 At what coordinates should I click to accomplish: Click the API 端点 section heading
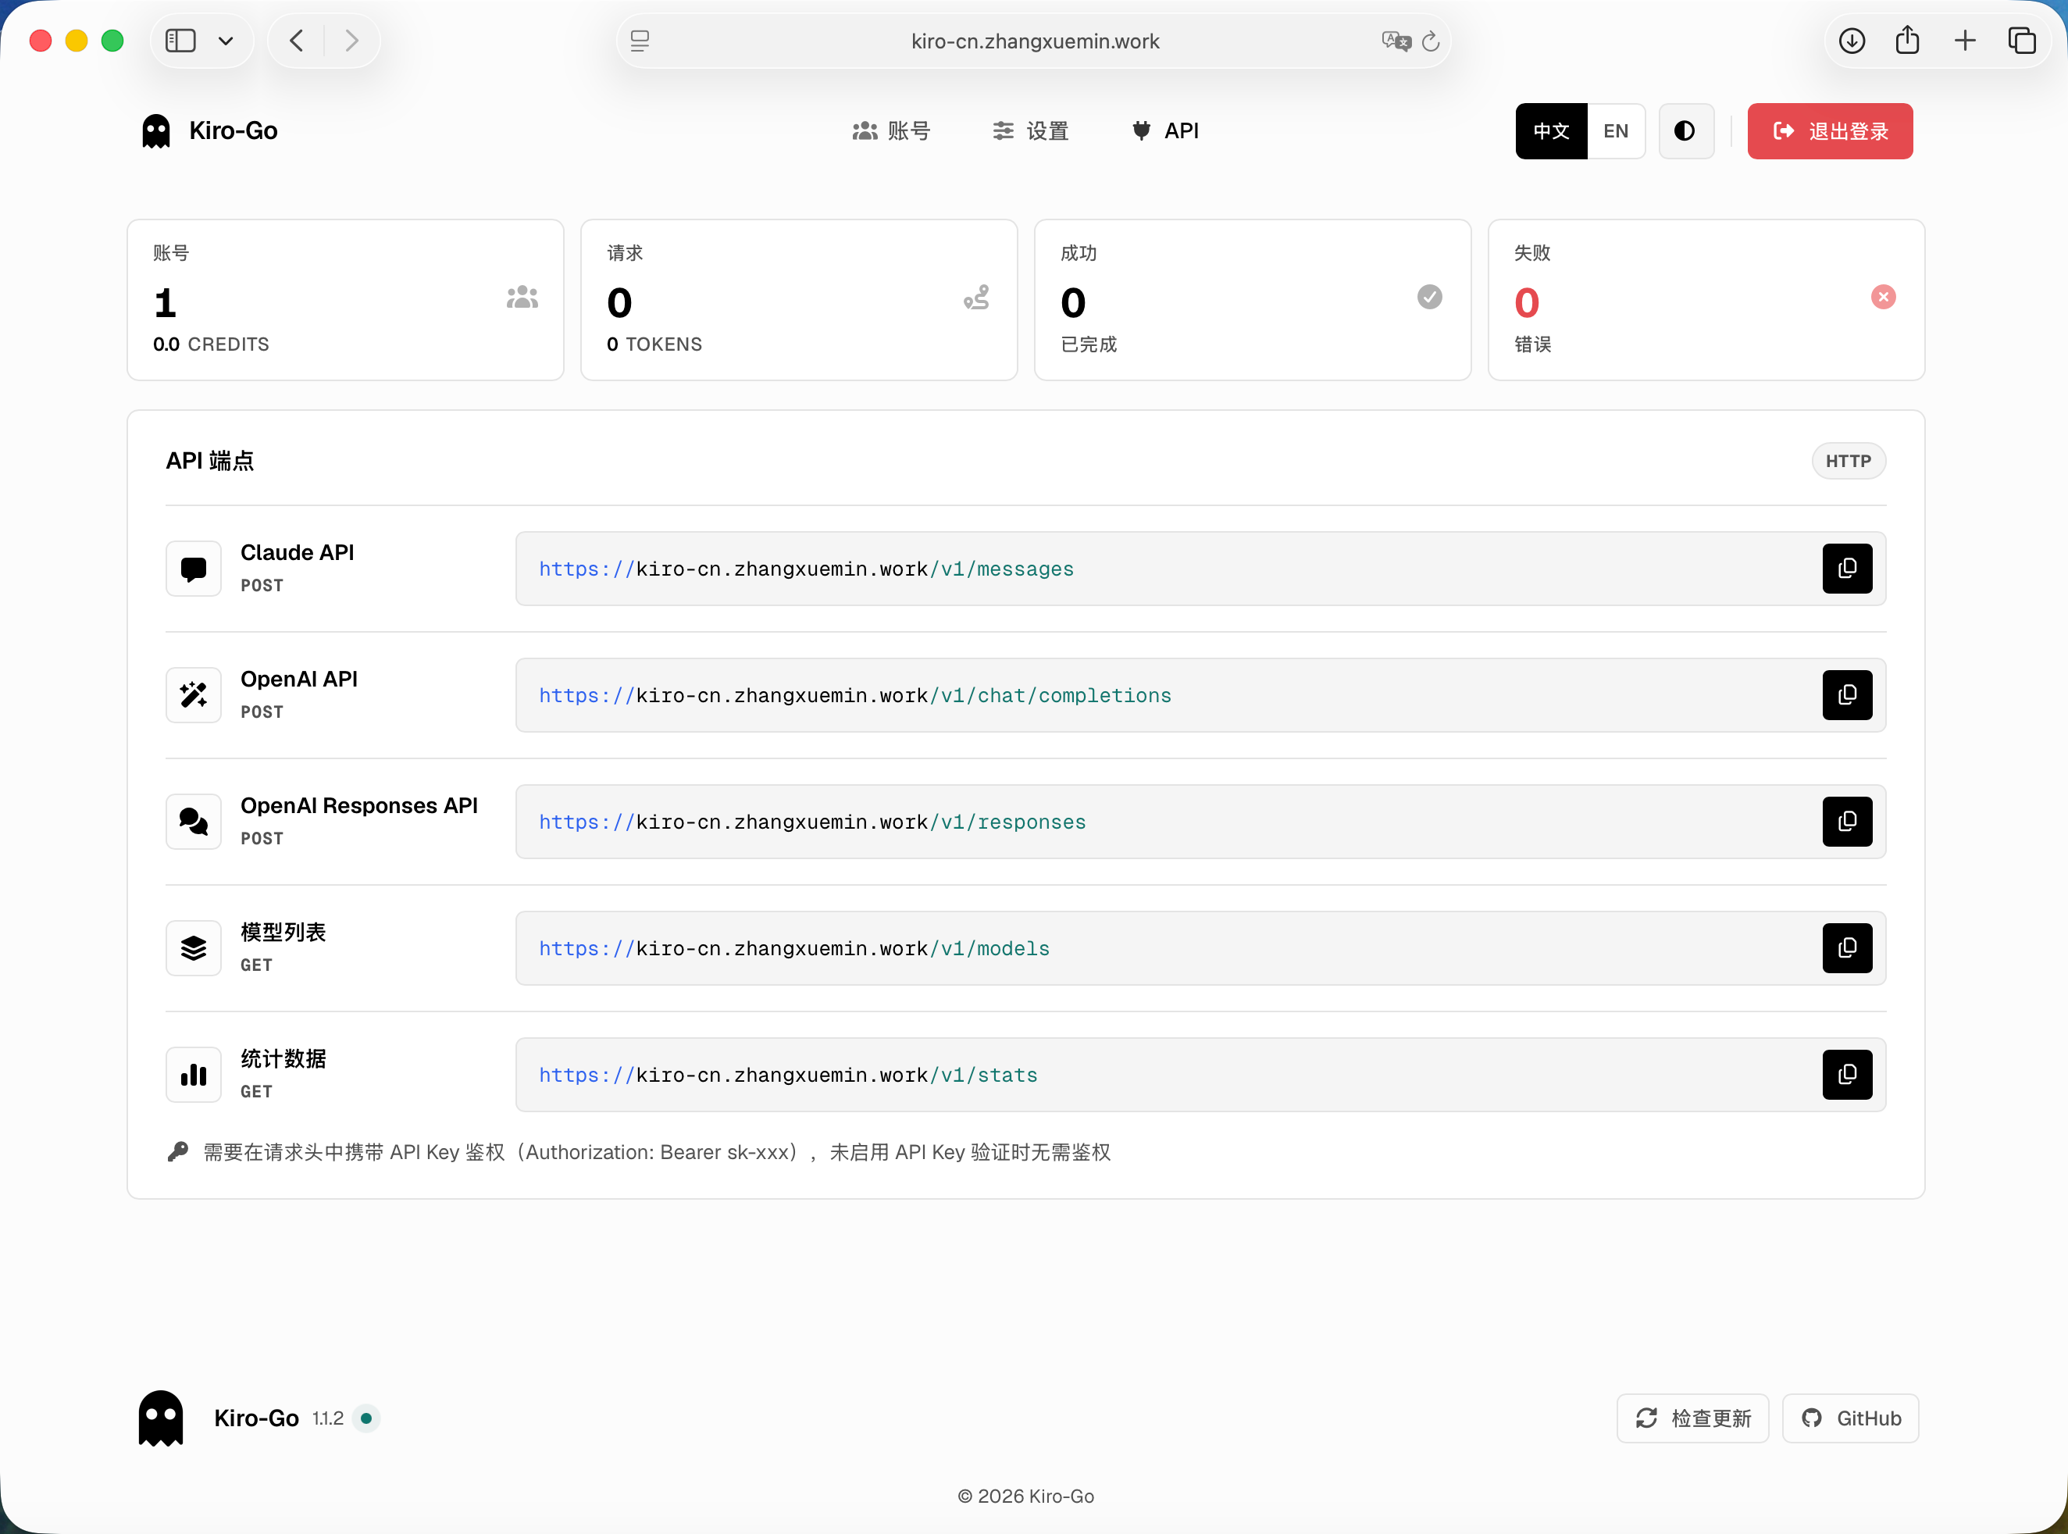click(210, 461)
